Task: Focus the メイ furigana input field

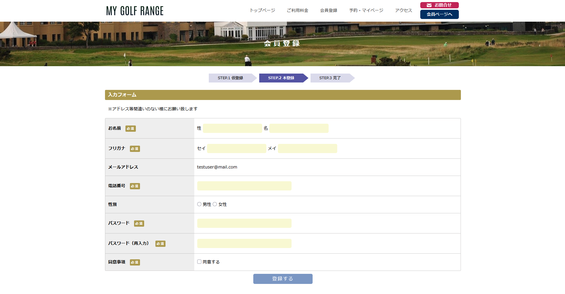Action: (307, 149)
